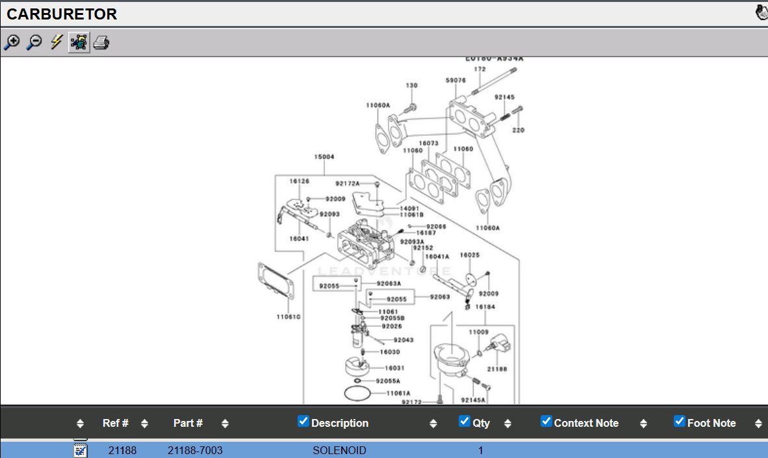Click the note icon in solenoid row
The width and height of the screenshot is (768, 458).
(x=81, y=450)
